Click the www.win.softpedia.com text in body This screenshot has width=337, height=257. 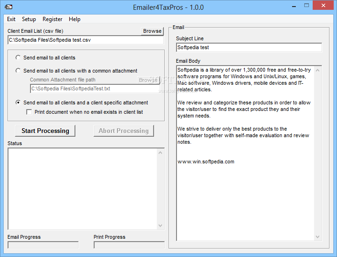(x=206, y=162)
